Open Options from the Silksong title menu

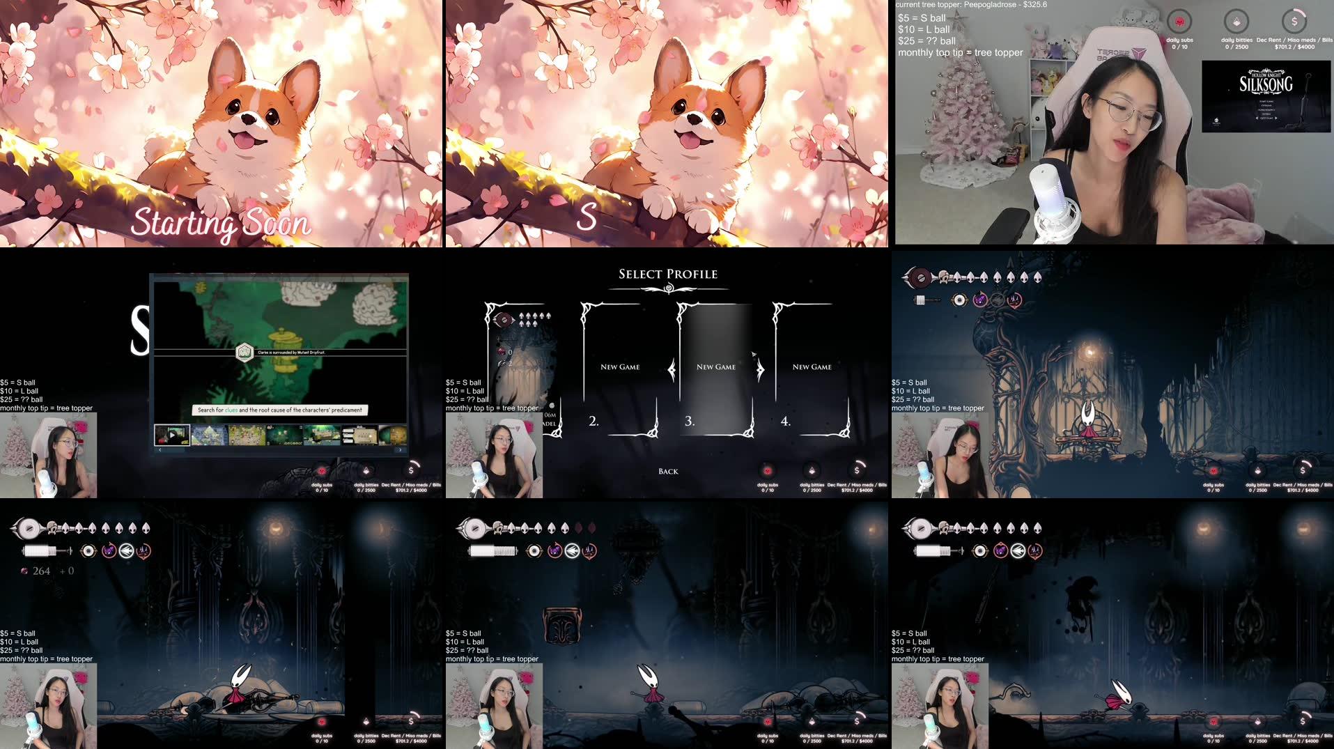1266,106
